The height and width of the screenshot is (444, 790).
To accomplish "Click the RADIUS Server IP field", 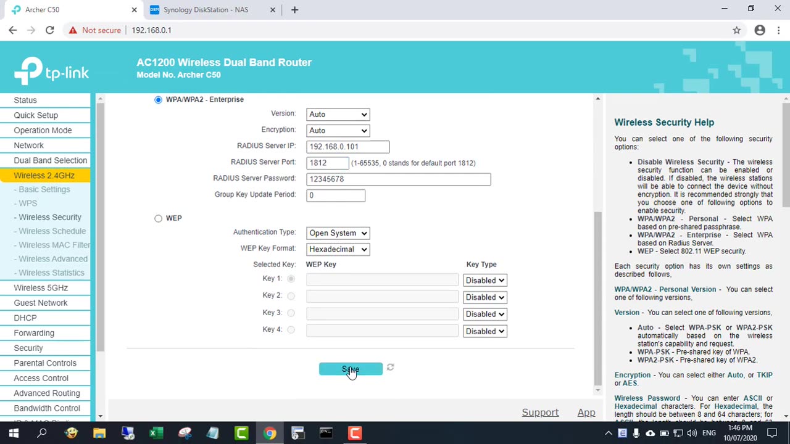I will [x=348, y=147].
